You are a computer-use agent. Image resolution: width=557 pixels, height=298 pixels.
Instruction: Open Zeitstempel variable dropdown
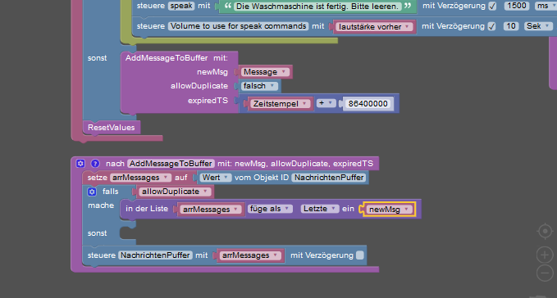coord(280,104)
